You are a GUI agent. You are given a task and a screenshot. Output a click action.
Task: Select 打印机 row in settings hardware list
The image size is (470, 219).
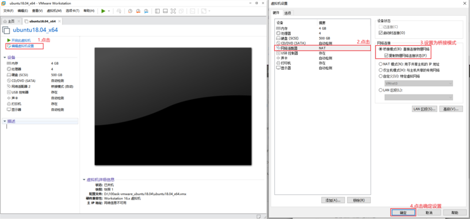(x=323, y=63)
